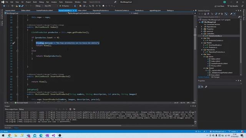Screen dimensions: 246x138
Task: Switch to the Index.cshtml editor tab
Action: click(82, 10)
